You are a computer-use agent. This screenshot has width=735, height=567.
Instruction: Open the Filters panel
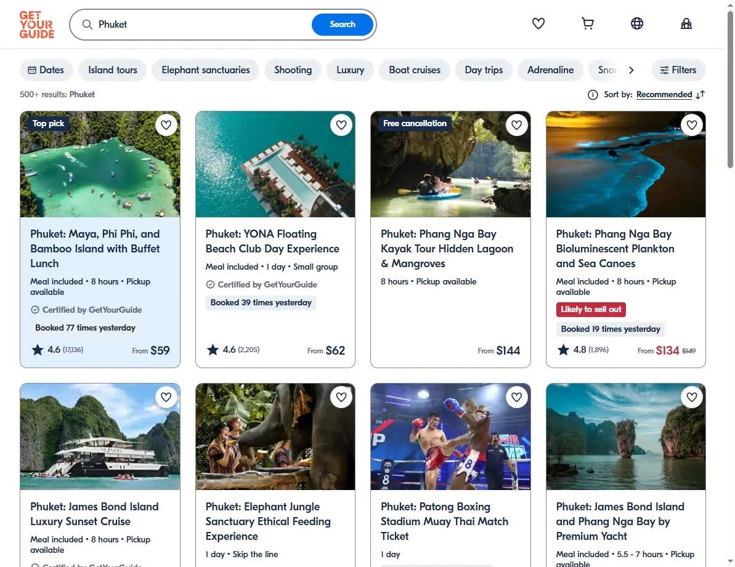coord(678,70)
